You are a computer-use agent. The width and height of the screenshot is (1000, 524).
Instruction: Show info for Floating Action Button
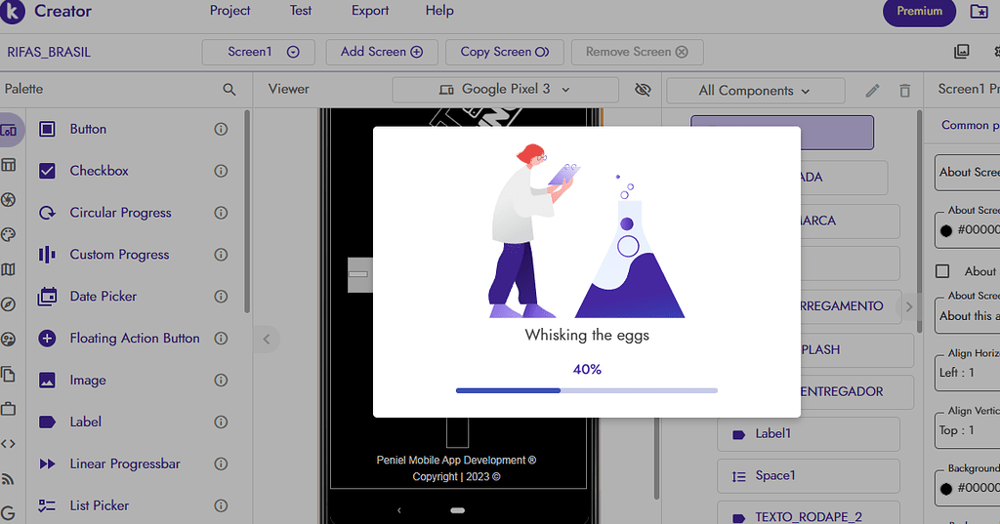(221, 339)
